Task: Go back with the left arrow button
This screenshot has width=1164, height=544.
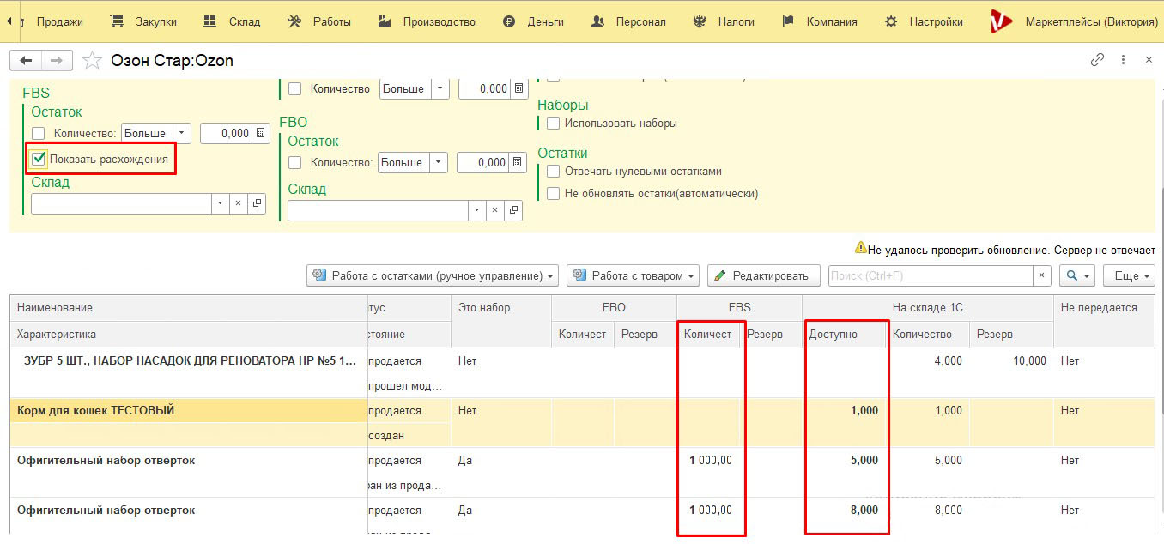Action: click(x=26, y=61)
